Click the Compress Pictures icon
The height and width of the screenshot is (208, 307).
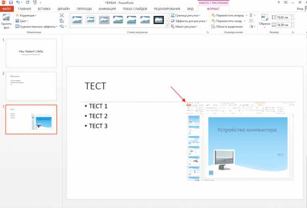62,15
